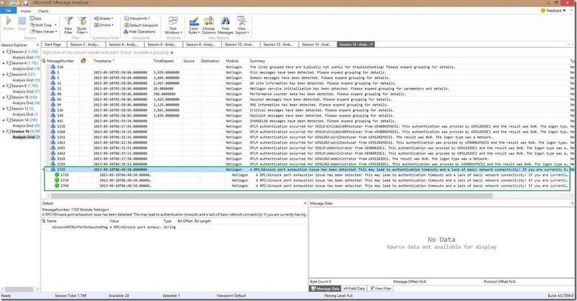Click the icon column header next to MessageNumber
577x301 pixels.
pyautogui.click(x=84, y=61)
